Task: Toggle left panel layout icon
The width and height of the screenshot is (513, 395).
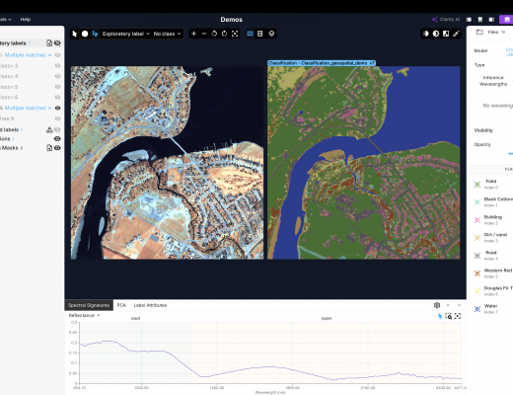Action: pyautogui.click(x=469, y=20)
